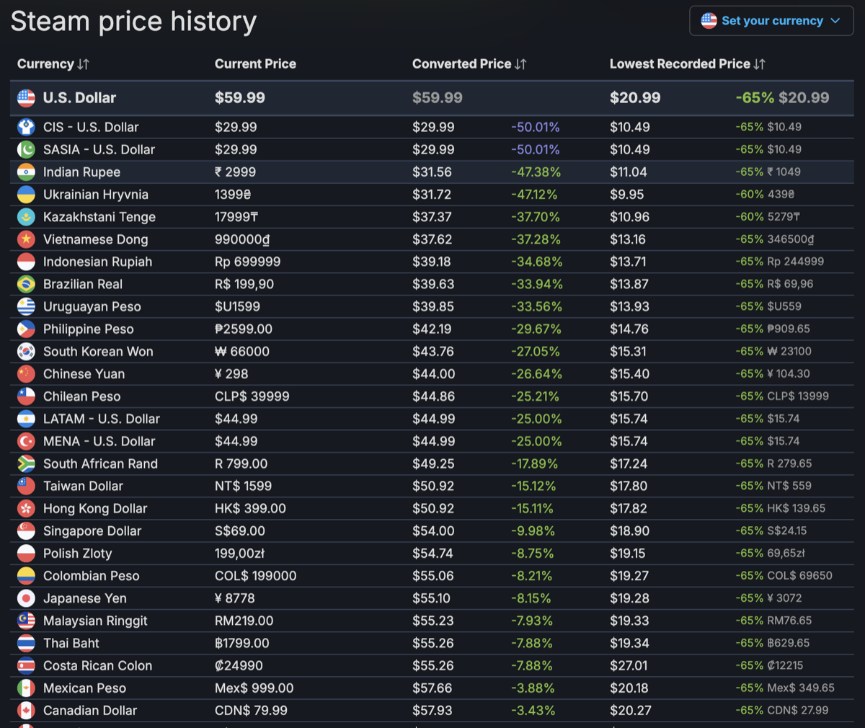This screenshot has width=865, height=728.
Task: Click Costa Rican Colon lowest price $27.01
Action: (x=629, y=665)
